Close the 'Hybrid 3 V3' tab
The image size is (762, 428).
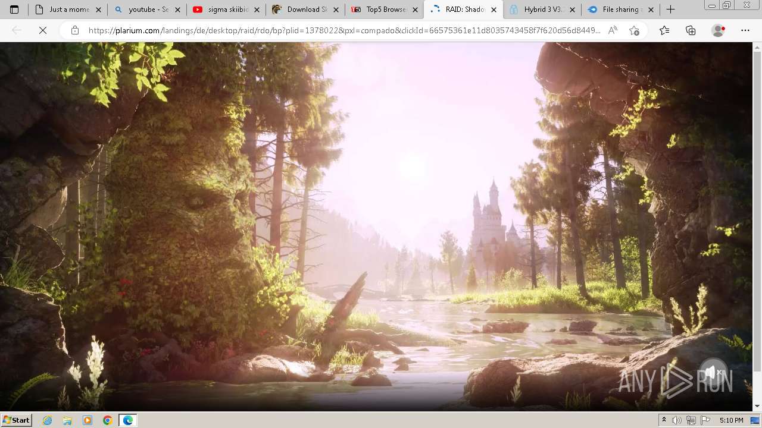573,10
